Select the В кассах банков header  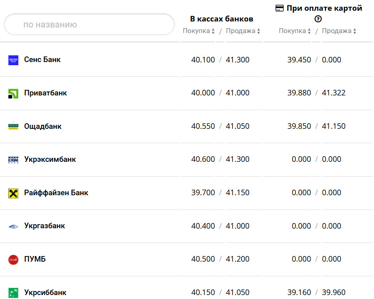(x=222, y=19)
